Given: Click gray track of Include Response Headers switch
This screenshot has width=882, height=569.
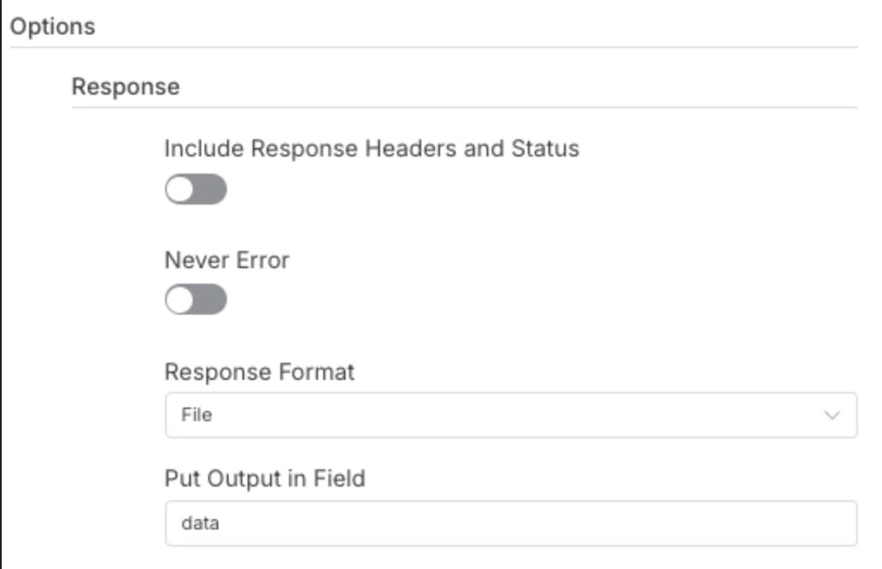Looking at the screenshot, I should click(x=211, y=189).
